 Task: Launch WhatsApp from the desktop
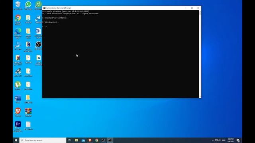(28, 5)
